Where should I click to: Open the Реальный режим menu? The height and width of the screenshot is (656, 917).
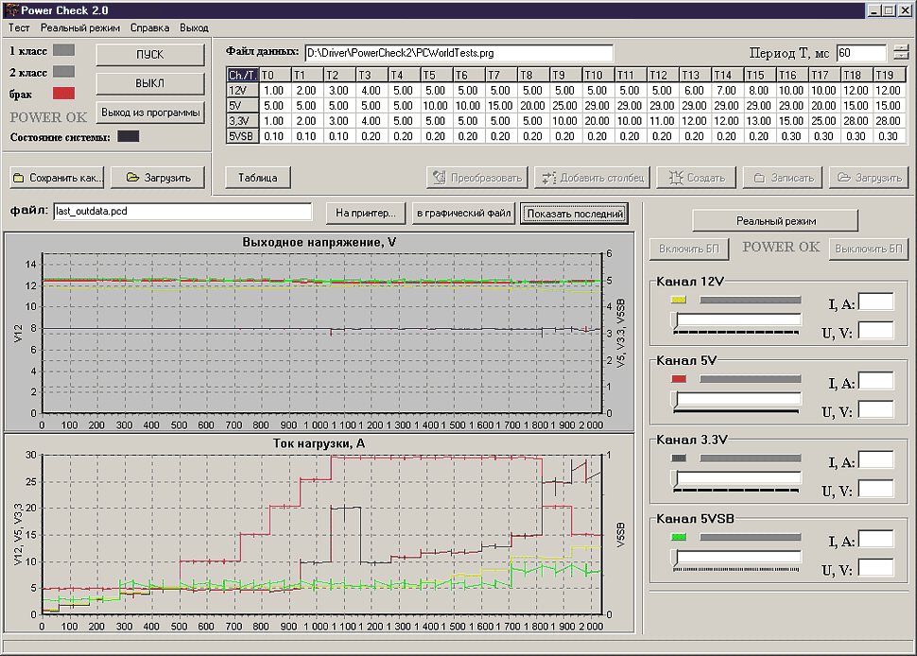click(80, 28)
